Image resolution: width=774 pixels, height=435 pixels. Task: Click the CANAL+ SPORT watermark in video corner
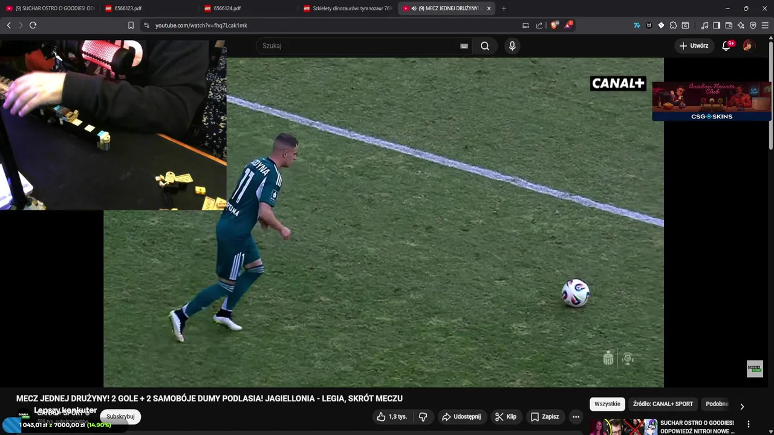tap(755, 369)
